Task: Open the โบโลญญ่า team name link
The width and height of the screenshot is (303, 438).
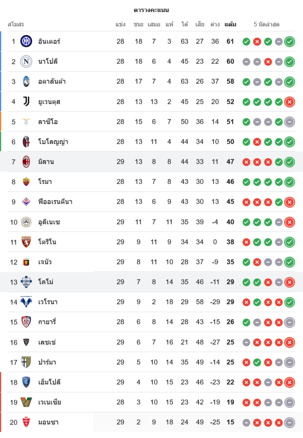Action: pos(53,142)
